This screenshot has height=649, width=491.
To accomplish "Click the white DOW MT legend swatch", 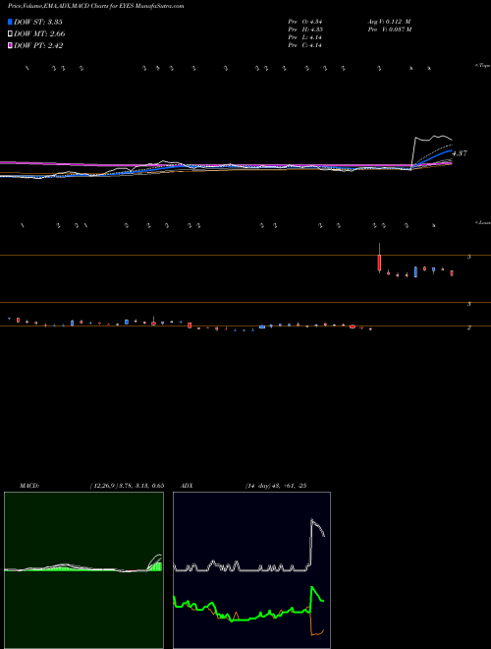I will pyautogui.click(x=10, y=34).
